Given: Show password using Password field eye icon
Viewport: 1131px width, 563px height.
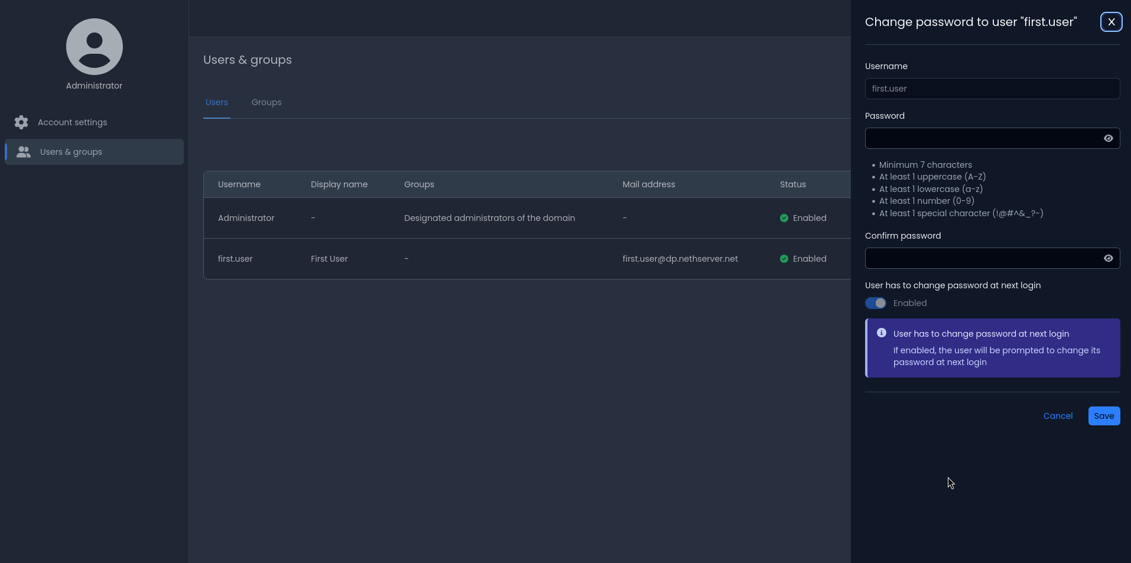Looking at the screenshot, I should click(x=1108, y=138).
